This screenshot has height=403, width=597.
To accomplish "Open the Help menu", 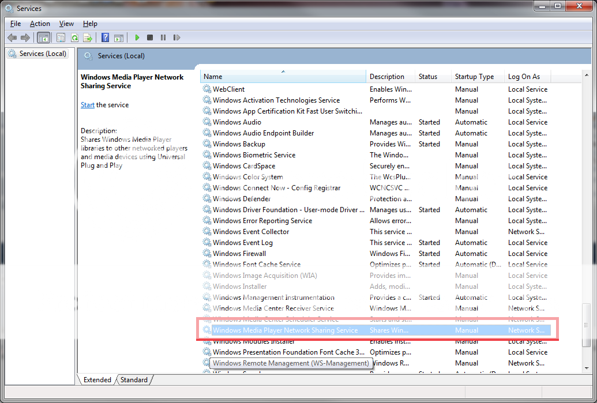I will pos(90,24).
